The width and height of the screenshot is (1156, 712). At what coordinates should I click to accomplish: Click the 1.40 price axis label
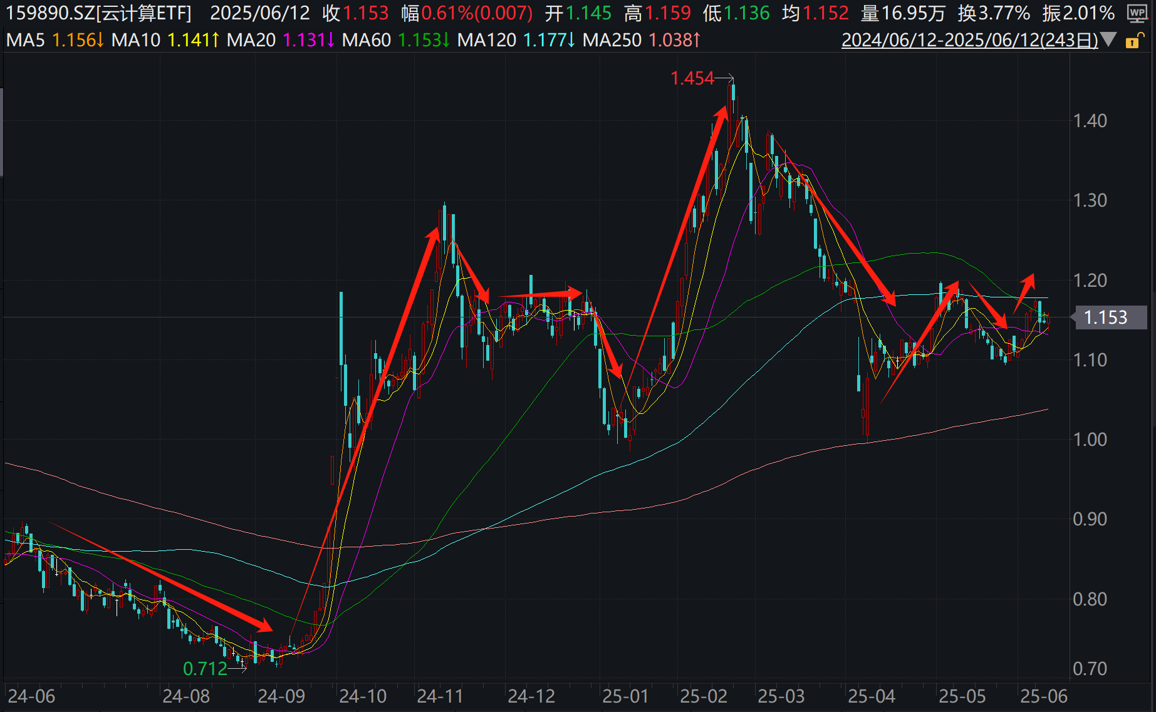1090,121
